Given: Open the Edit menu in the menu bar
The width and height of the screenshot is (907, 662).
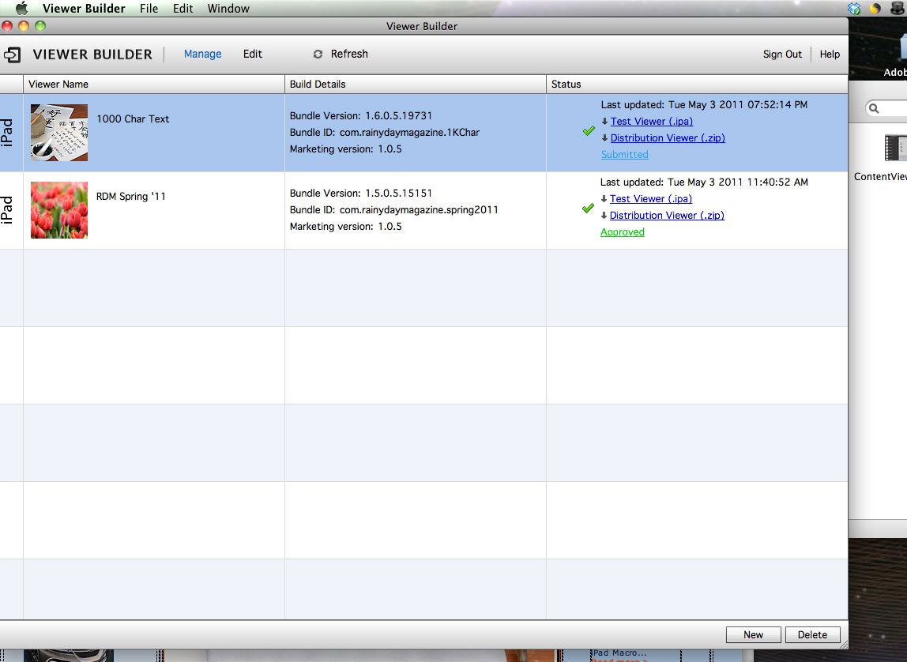Looking at the screenshot, I should click(x=183, y=9).
